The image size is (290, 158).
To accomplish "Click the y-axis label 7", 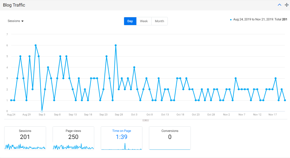I will click(x=7, y=34).
